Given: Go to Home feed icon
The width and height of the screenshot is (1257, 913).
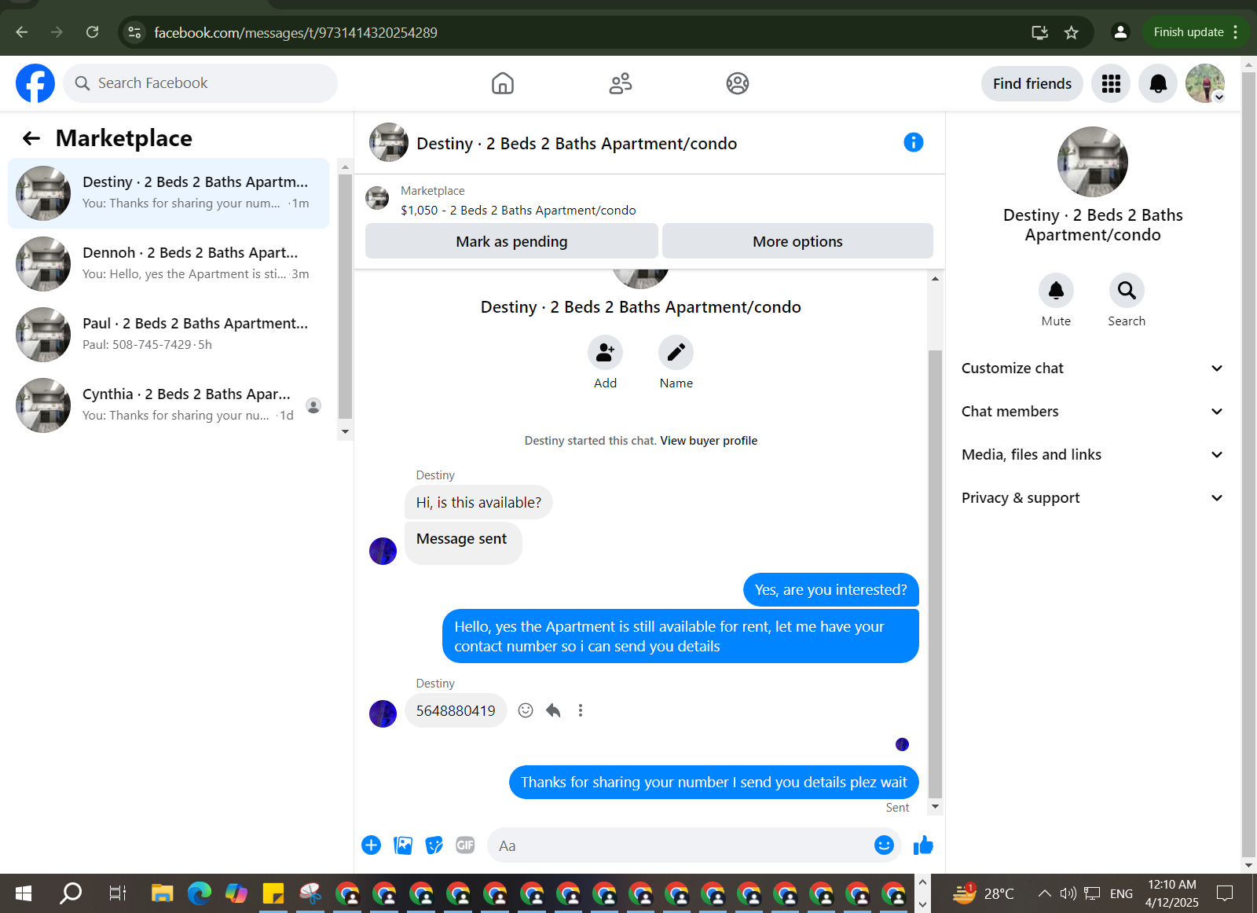Looking at the screenshot, I should (x=503, y=83).
